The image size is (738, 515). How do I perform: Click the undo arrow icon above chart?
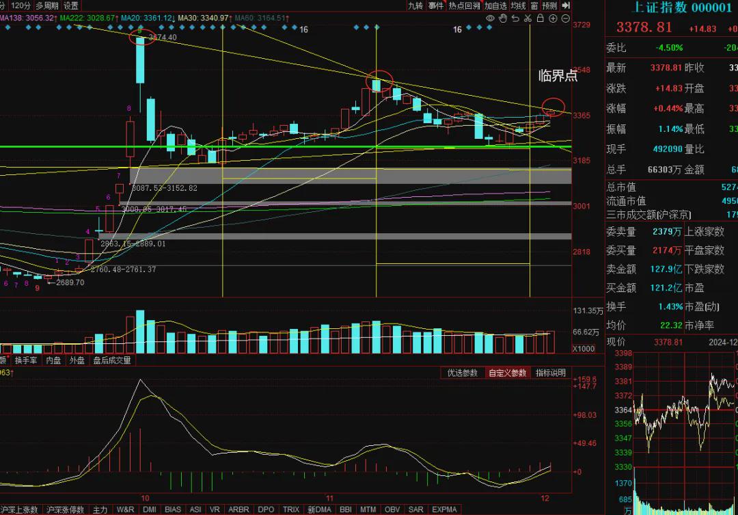(x=516, y=18)
